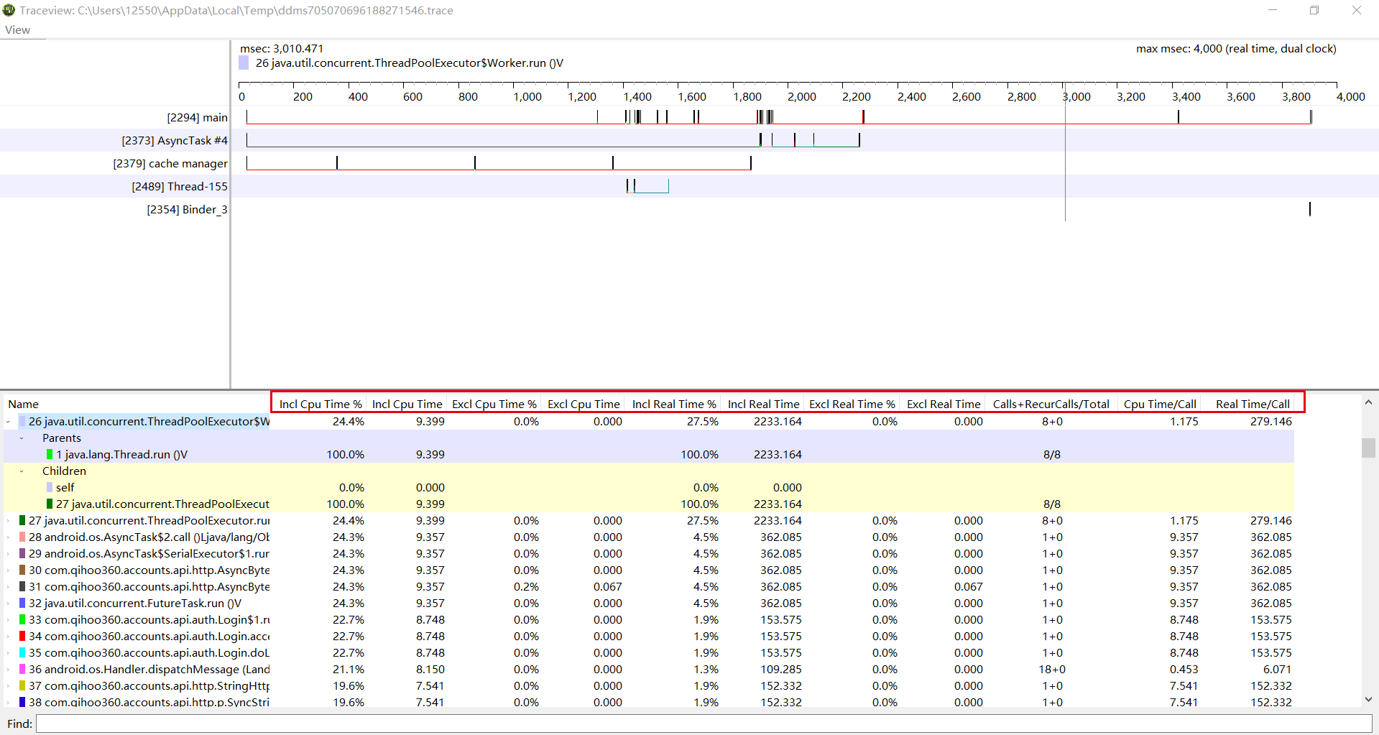The height and width of the screenshot is (735, 1379).
Task: Expand method 32 FutureTask.run row
Action: pos(8,604)
